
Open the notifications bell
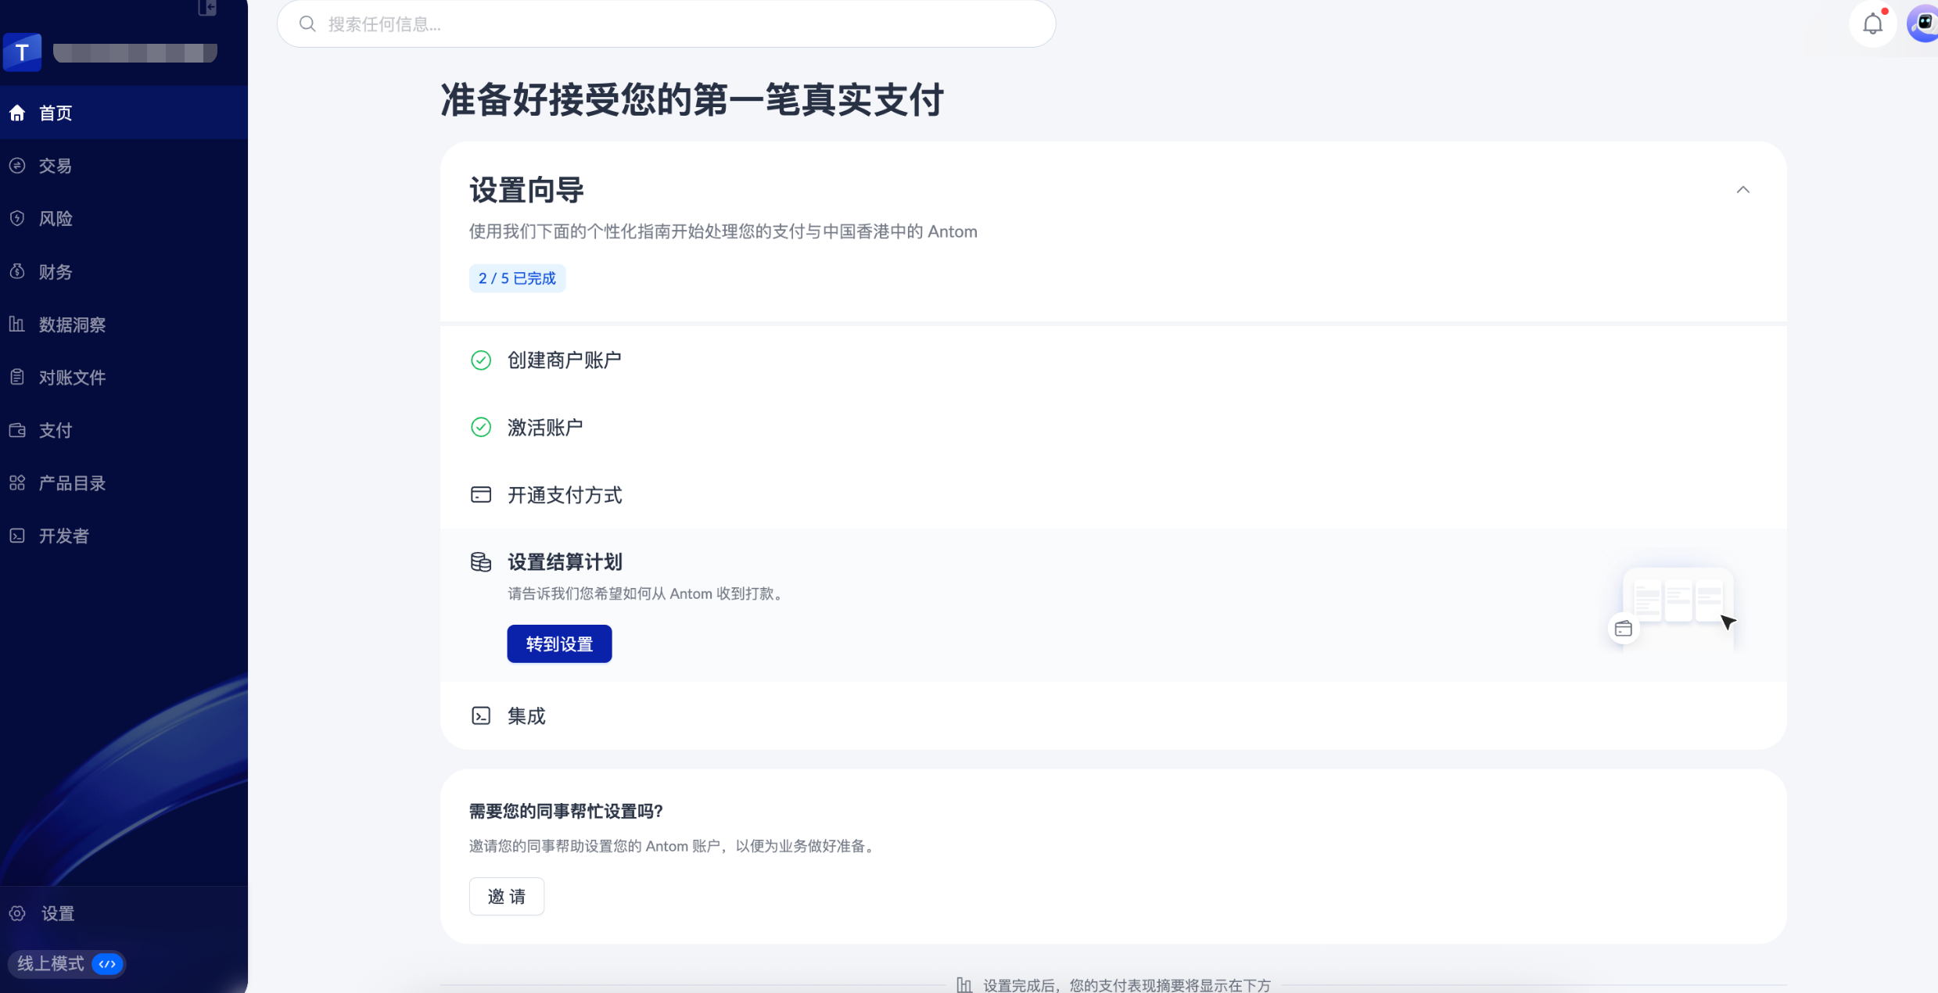click(x=1873, y=24)
